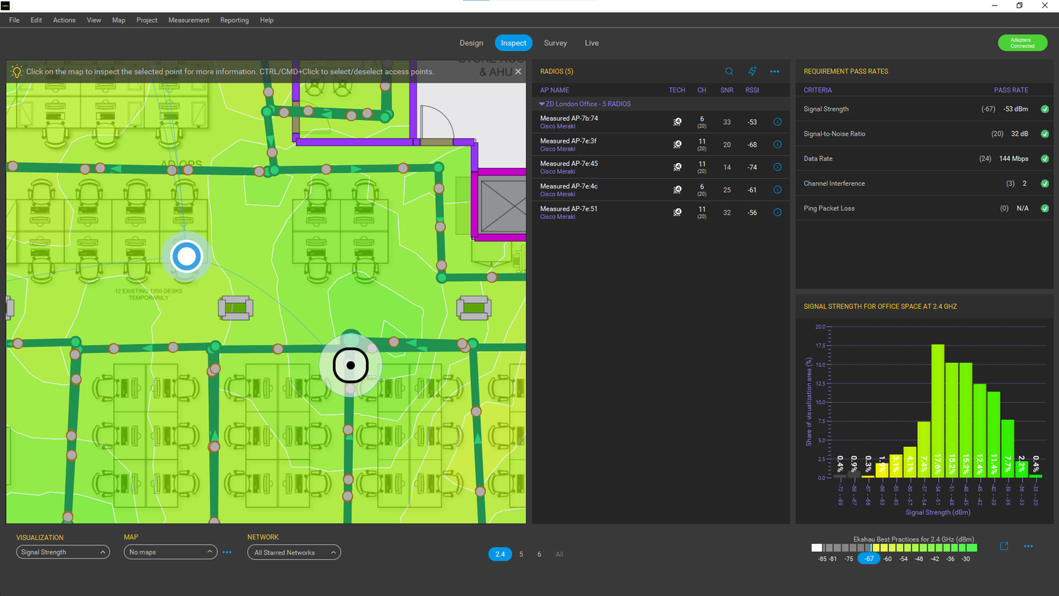Open the All Starred Networks dropdown
The height and width of the screenshot is (596, 1059).
coord(294,552)
